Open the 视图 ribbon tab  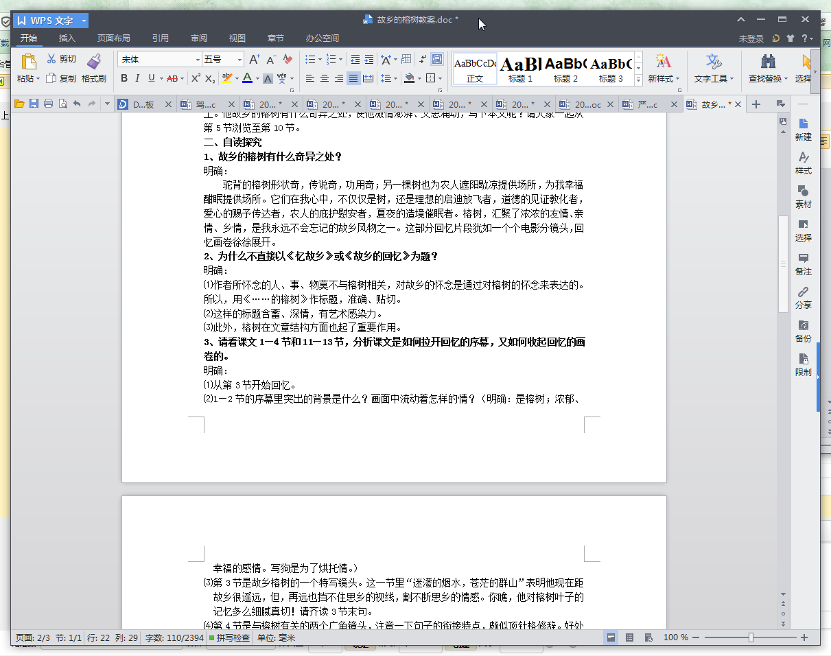point(237,38)
